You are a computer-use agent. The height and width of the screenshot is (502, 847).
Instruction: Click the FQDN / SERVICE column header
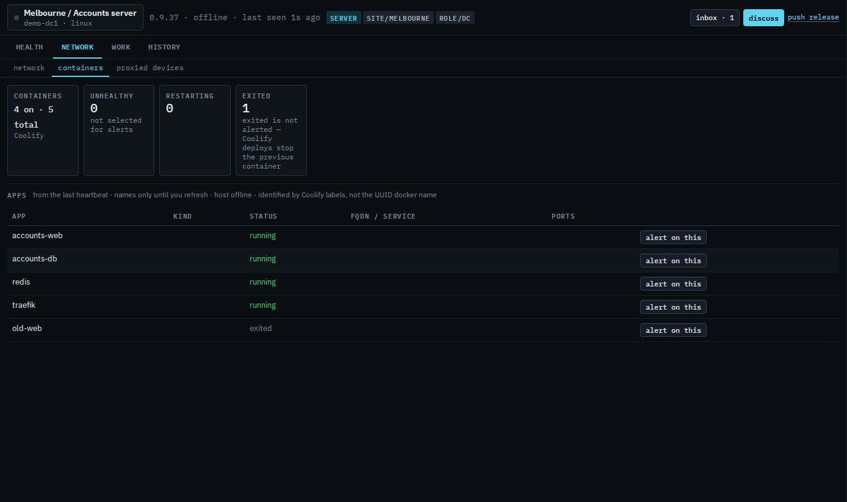pyautogui.click(x=383, y=216)
